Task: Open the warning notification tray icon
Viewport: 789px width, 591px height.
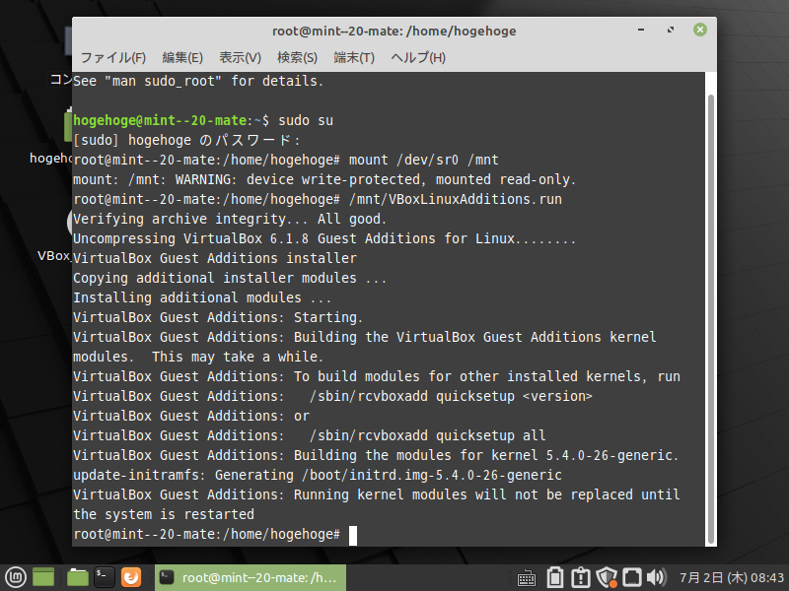Action: pos(581,577)
